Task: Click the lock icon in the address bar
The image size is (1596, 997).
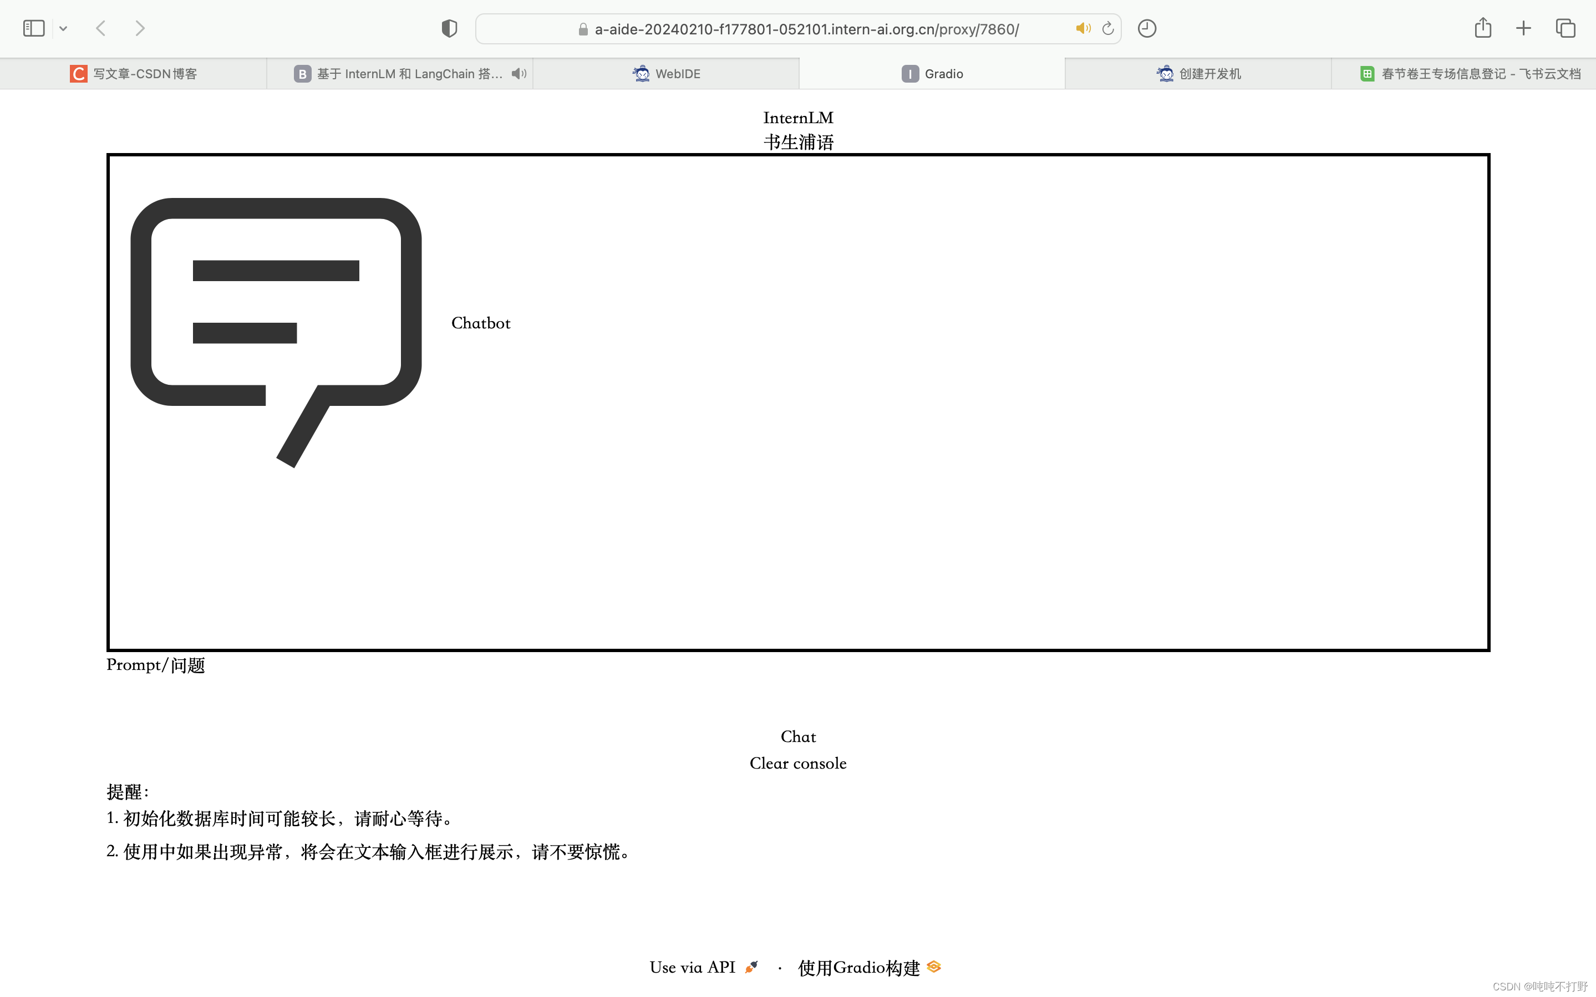Action: point(583,29)
